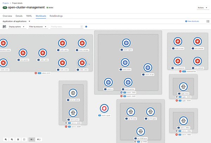This screenshot has height=143, width=211.
Task: Select the search-operator node icon
Action: point(128,82)
